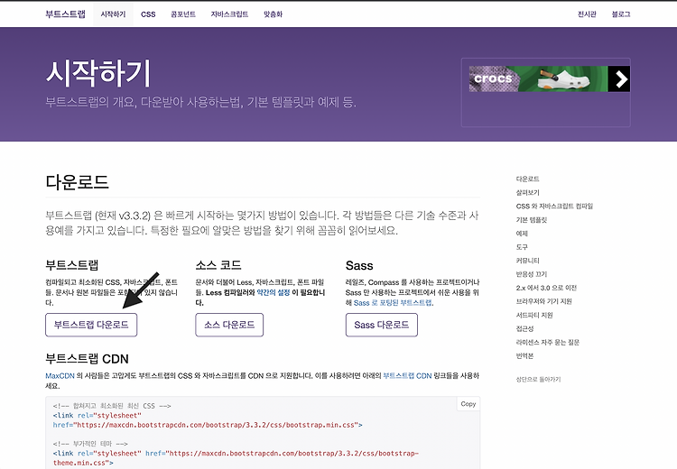
Task: Open the 자바스크립트 nav tab
Action: pyautogui.click(x=229, y=14)
